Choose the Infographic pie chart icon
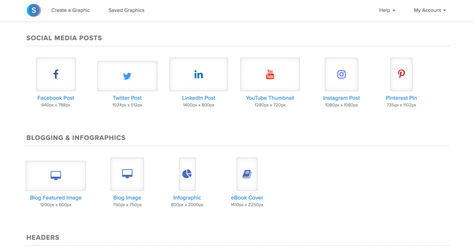This screenshot has width=474, height=249. [x=187, y=174]
